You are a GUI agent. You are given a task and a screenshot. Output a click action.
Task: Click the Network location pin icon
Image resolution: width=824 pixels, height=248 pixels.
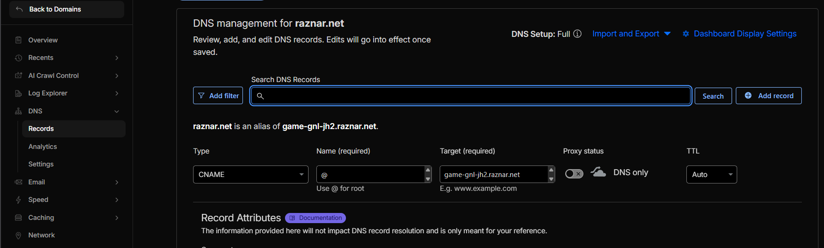[18, 236]
